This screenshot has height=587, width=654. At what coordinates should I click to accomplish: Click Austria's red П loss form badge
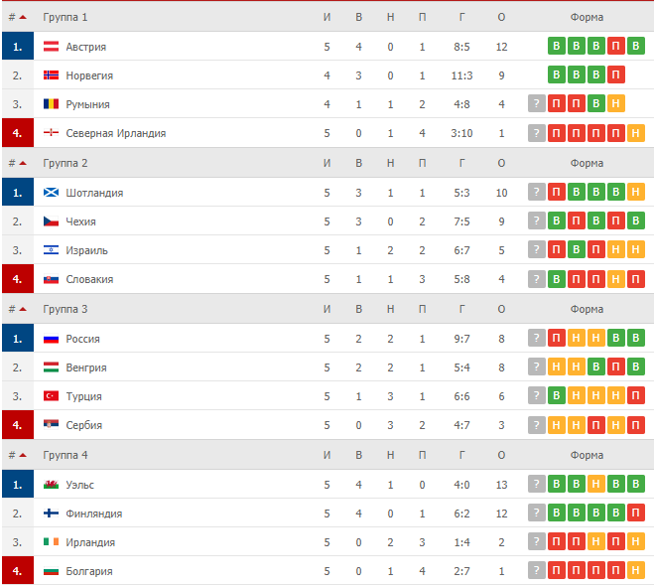(615, 46)
